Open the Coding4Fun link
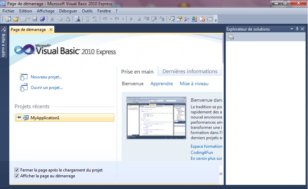 [202, 153]
